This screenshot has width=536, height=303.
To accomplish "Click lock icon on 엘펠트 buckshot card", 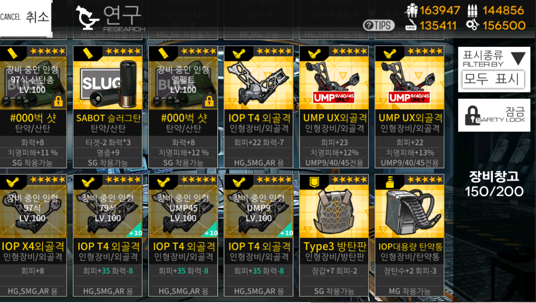I will tap(209, 102).
